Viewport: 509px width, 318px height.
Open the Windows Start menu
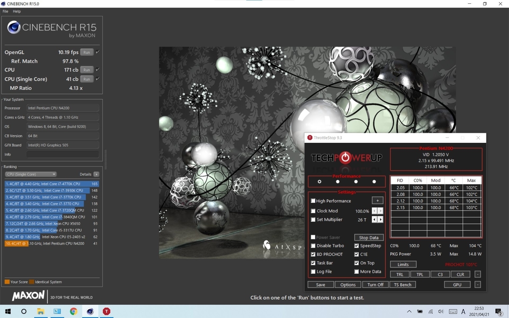pyautogui.click(x=8, y=312)
